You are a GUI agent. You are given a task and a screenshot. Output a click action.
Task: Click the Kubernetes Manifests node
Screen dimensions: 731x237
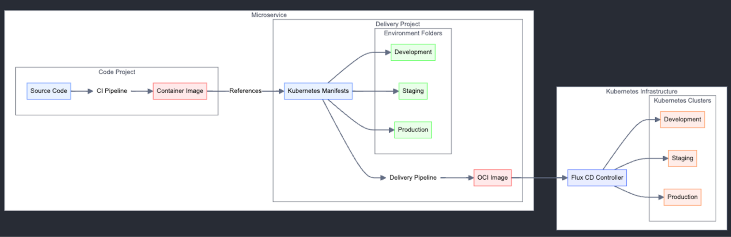[x=318, y=91]
